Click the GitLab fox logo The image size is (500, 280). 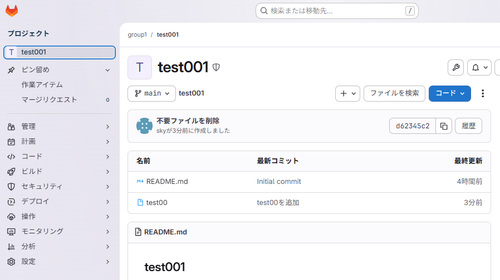pos(12,11)
